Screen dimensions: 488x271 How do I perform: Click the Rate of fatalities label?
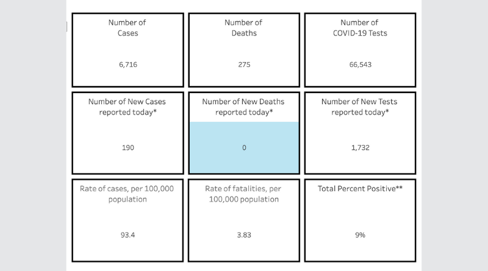(244, 194)
